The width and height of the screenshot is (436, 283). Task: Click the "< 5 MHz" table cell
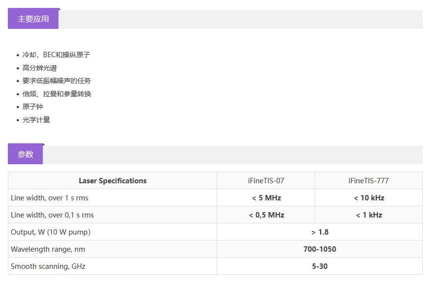[266, 198]
